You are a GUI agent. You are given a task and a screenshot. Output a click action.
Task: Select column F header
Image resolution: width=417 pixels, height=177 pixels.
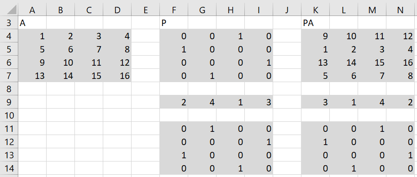174,10
